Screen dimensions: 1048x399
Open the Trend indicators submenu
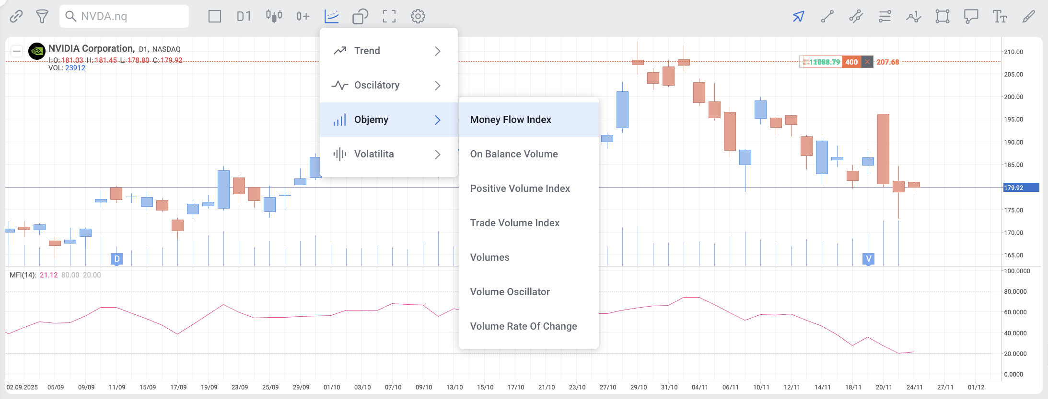[389, 51]
